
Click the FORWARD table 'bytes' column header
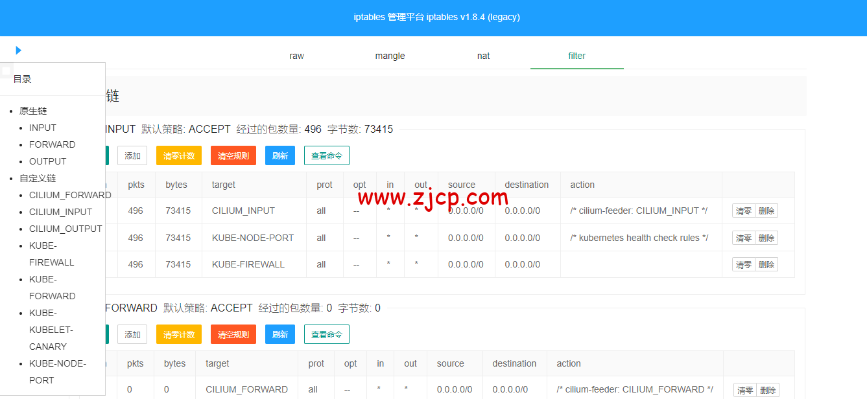pos(174,363)
